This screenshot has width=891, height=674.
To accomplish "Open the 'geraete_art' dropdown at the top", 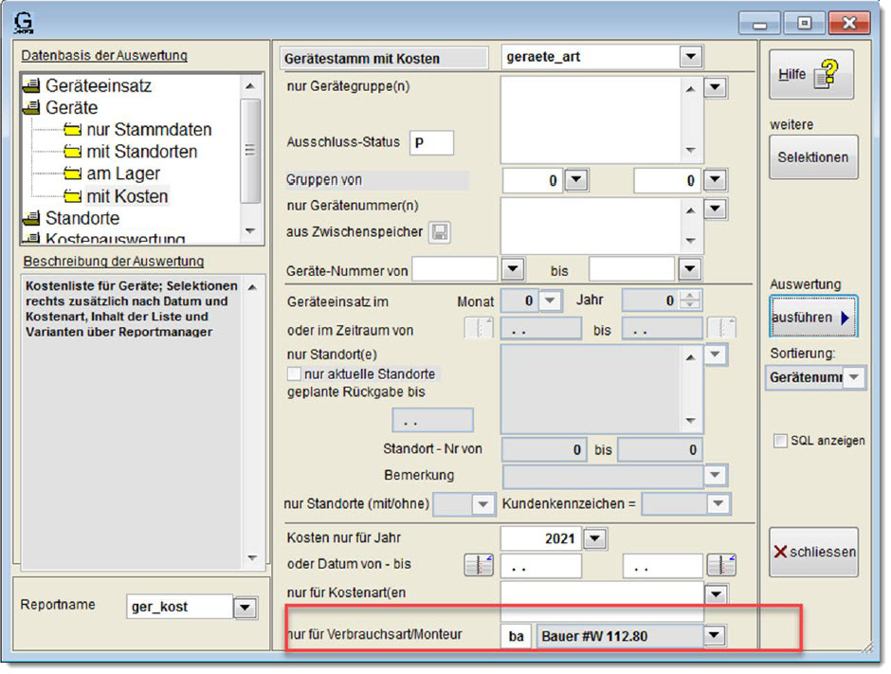I will point(688,58).
